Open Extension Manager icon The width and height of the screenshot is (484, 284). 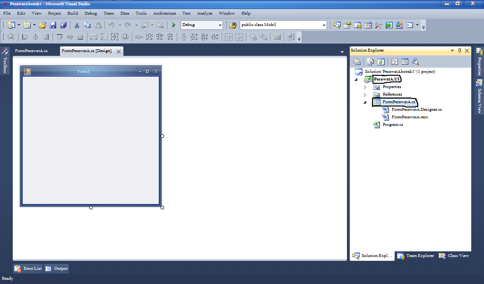[x=399, y=25]
